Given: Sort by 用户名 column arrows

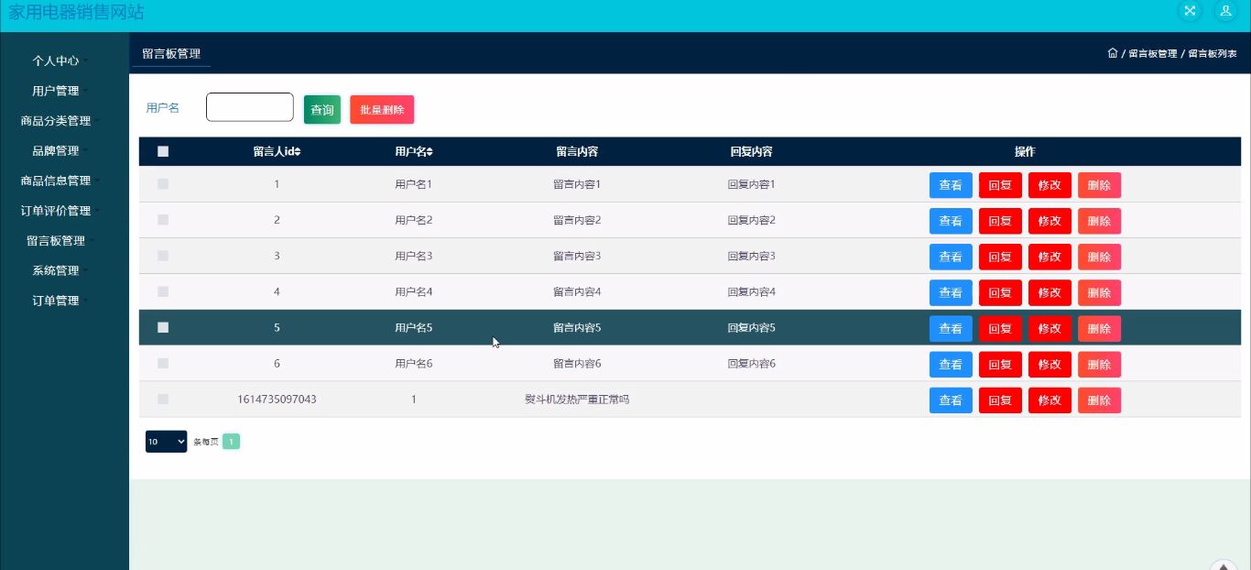Looking at the screenshot, I should [430, 152].
